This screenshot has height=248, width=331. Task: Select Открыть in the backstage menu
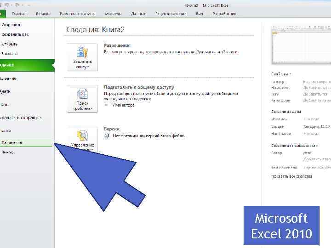pyautogui.click(x=9, y=44)
